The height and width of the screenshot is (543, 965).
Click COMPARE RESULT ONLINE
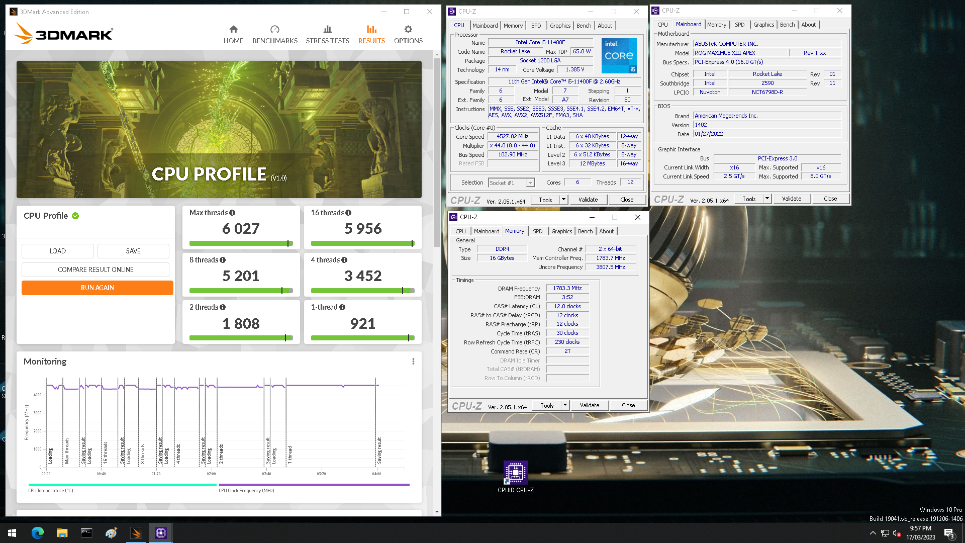(95, 269)
